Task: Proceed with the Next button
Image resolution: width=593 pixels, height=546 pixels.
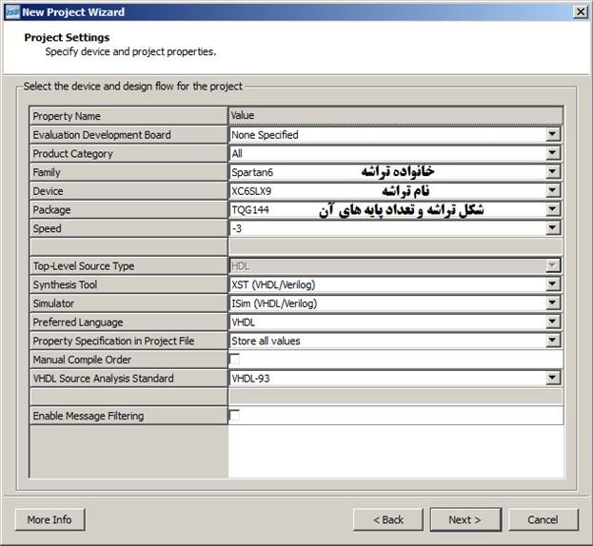Action: click(x=465, y=519)
